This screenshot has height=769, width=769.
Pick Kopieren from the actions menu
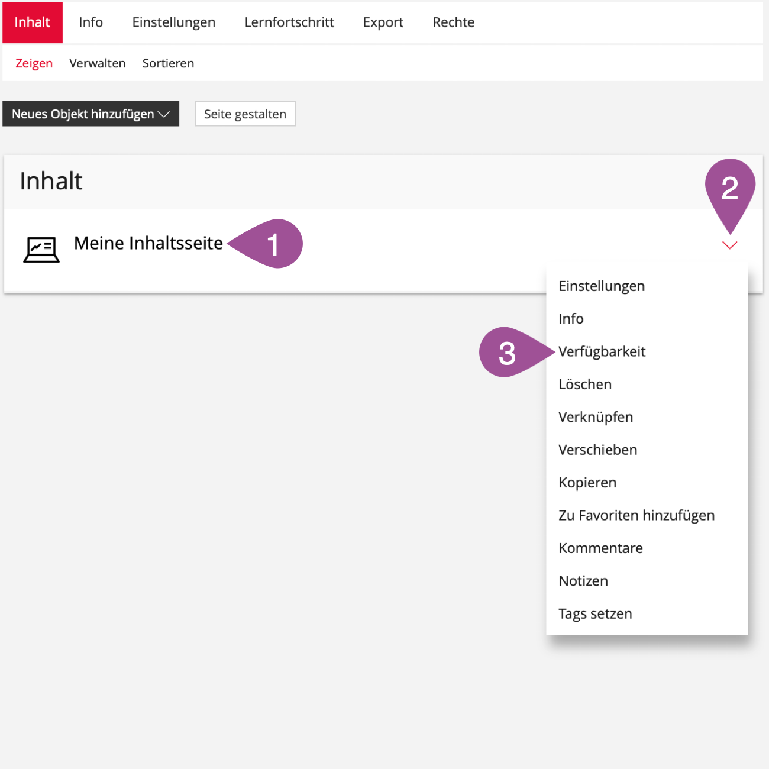pyautogui.click(x=587, y=483)
